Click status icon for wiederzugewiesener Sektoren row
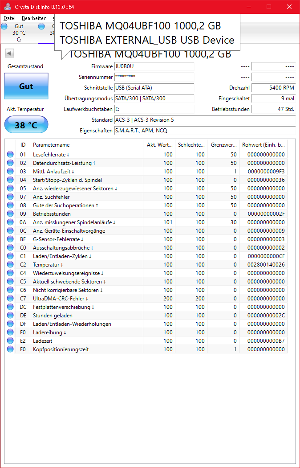 click(10, 189)
